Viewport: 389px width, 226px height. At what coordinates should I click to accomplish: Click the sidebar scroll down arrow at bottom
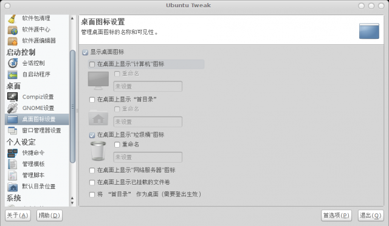72,203
